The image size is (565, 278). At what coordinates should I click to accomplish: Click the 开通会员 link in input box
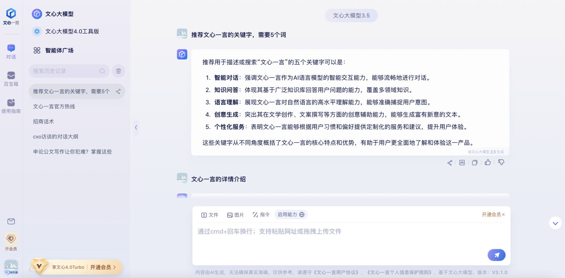[491, 214]
